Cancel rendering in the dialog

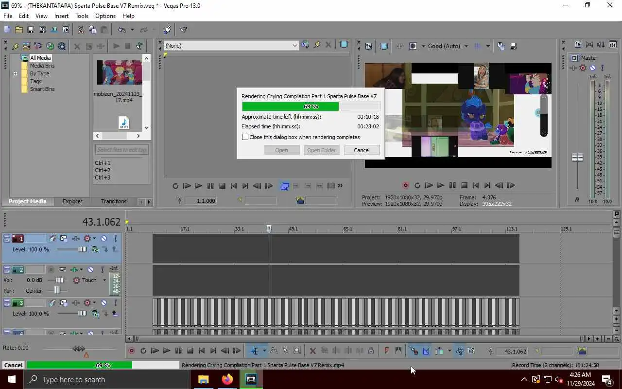362,150
